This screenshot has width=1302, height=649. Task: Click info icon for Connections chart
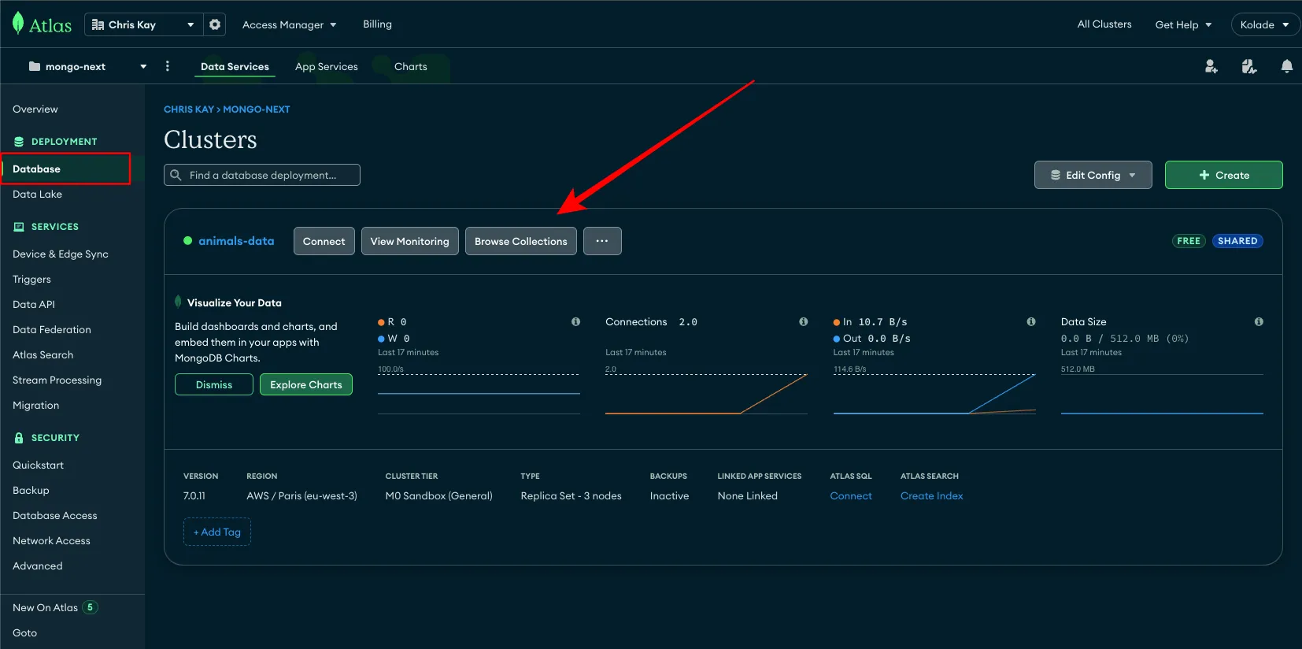click(x=803, y=321)
